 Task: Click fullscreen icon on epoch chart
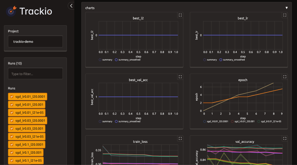point(285,77)
